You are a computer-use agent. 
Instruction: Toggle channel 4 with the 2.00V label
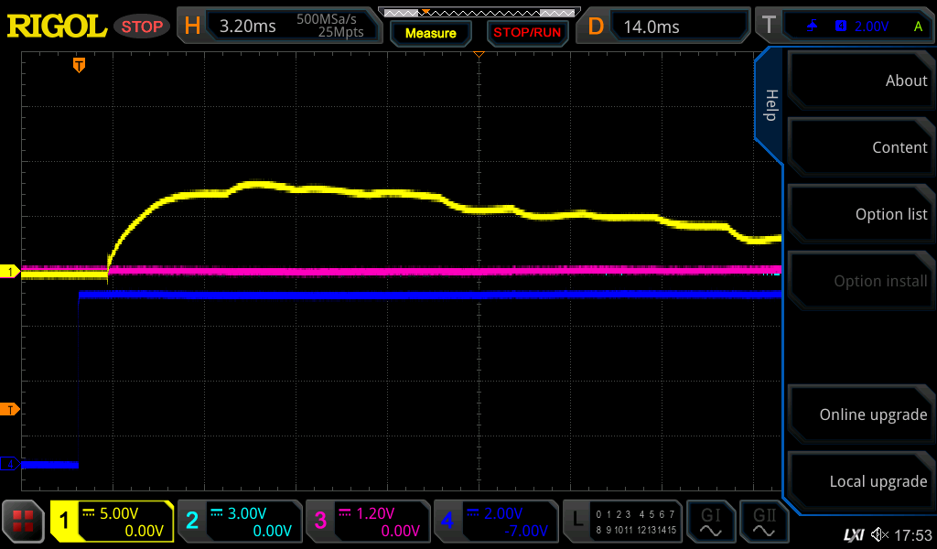[495, 522]
